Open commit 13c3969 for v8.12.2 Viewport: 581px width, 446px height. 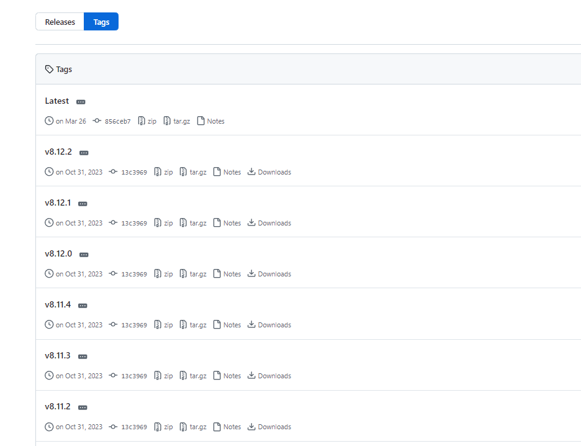133,172
